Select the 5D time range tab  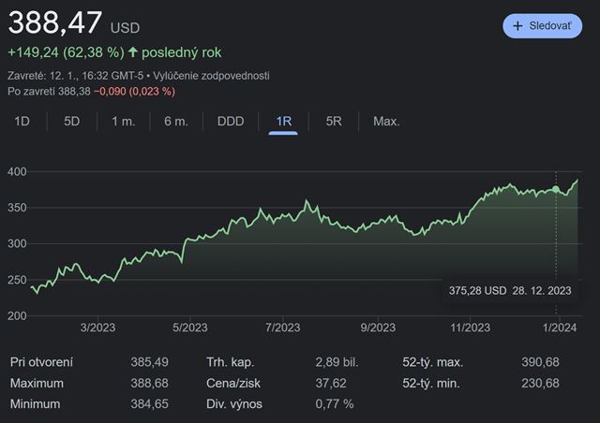coord(72,121)
